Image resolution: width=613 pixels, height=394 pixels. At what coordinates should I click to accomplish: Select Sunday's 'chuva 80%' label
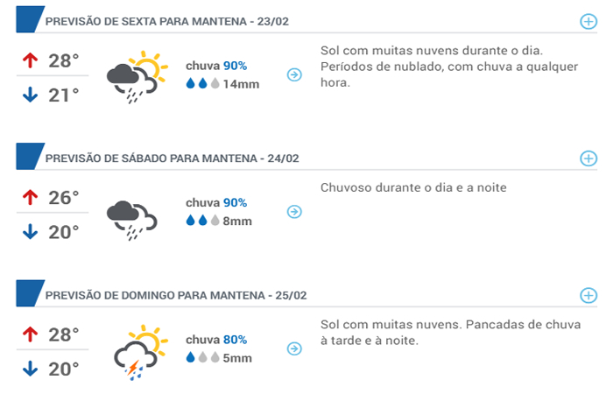(216, 340)
